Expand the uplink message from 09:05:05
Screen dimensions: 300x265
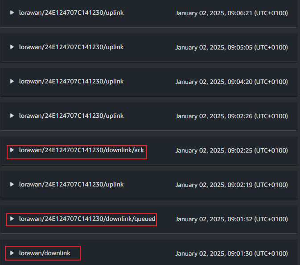12,47
